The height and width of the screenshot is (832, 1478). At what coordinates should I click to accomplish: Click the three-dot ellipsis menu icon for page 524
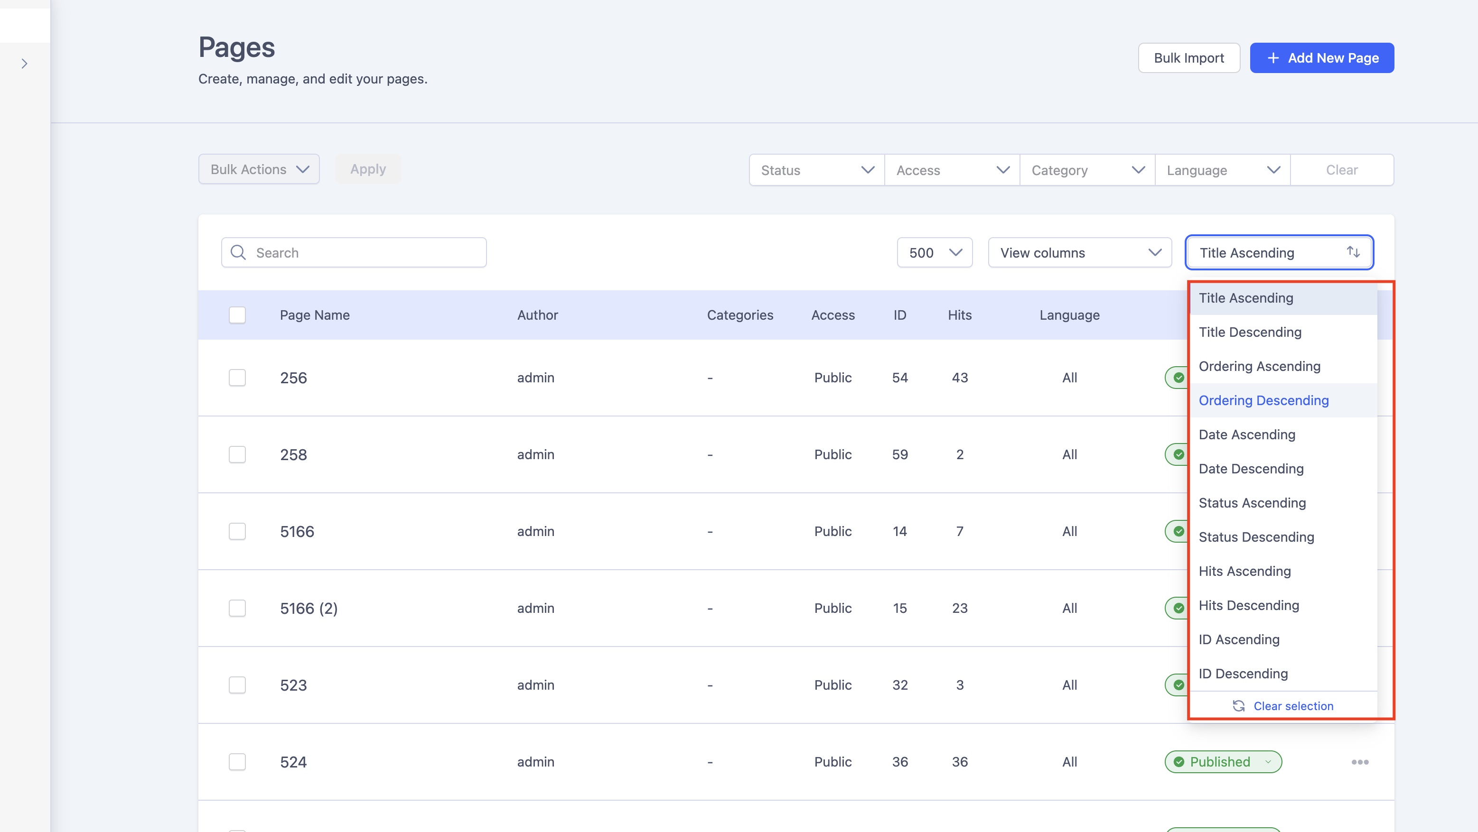point(1360,762)
